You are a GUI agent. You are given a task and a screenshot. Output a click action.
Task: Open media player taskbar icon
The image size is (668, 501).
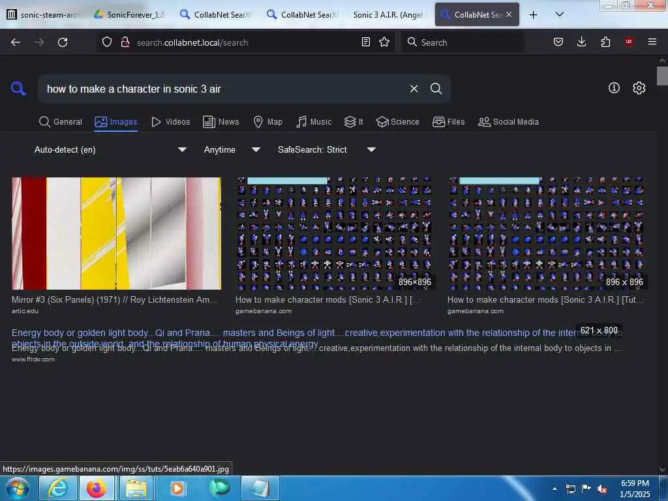[177, 488]
